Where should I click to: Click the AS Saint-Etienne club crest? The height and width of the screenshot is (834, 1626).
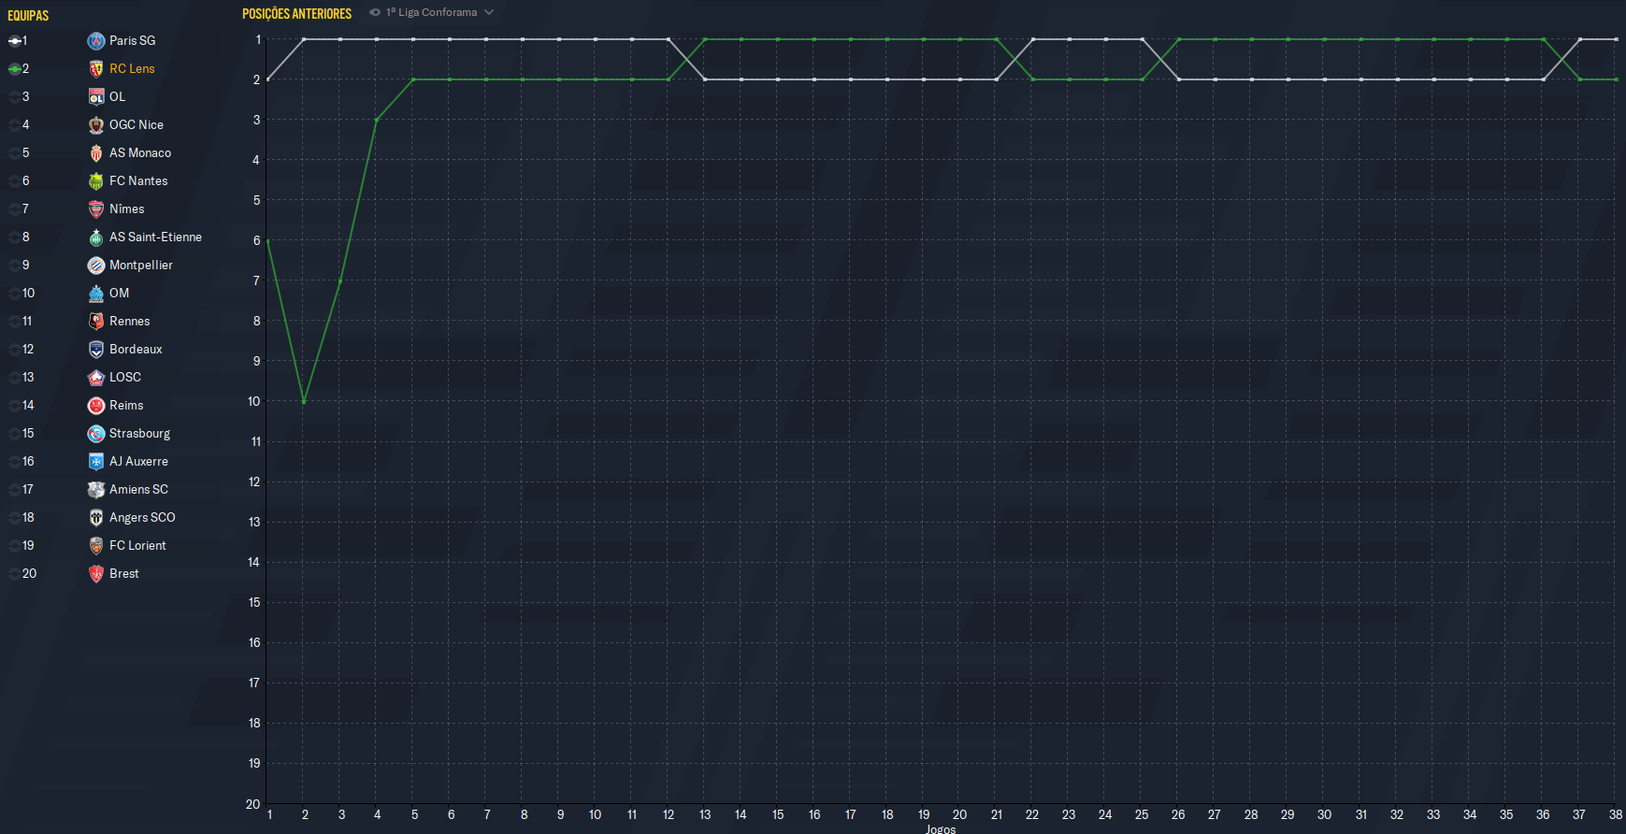[x=96, y=237]
